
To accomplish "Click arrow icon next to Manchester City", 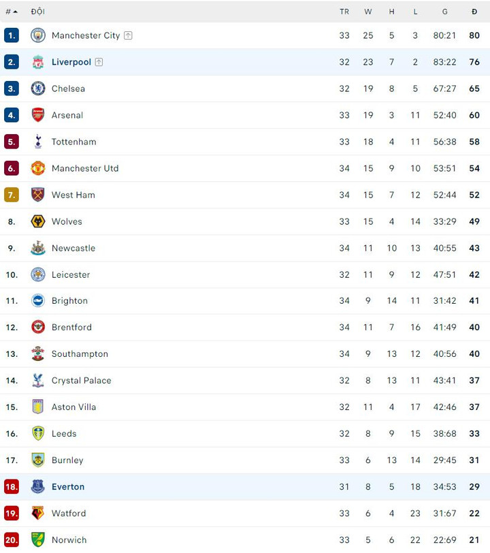I will (128, 35).
